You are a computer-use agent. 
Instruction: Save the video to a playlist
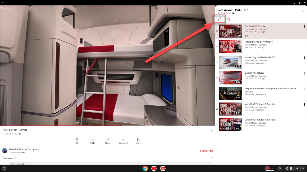coord(139,140)
